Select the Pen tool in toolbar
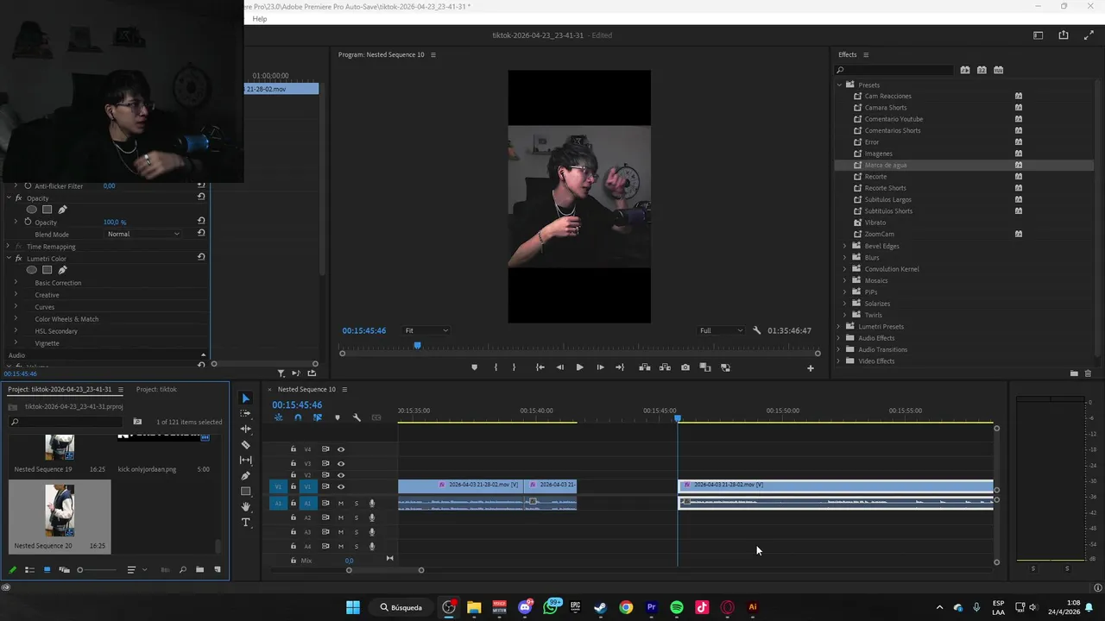Image resolution: width=1105 pixels, height=621 pixels. (x=245, y=475)
